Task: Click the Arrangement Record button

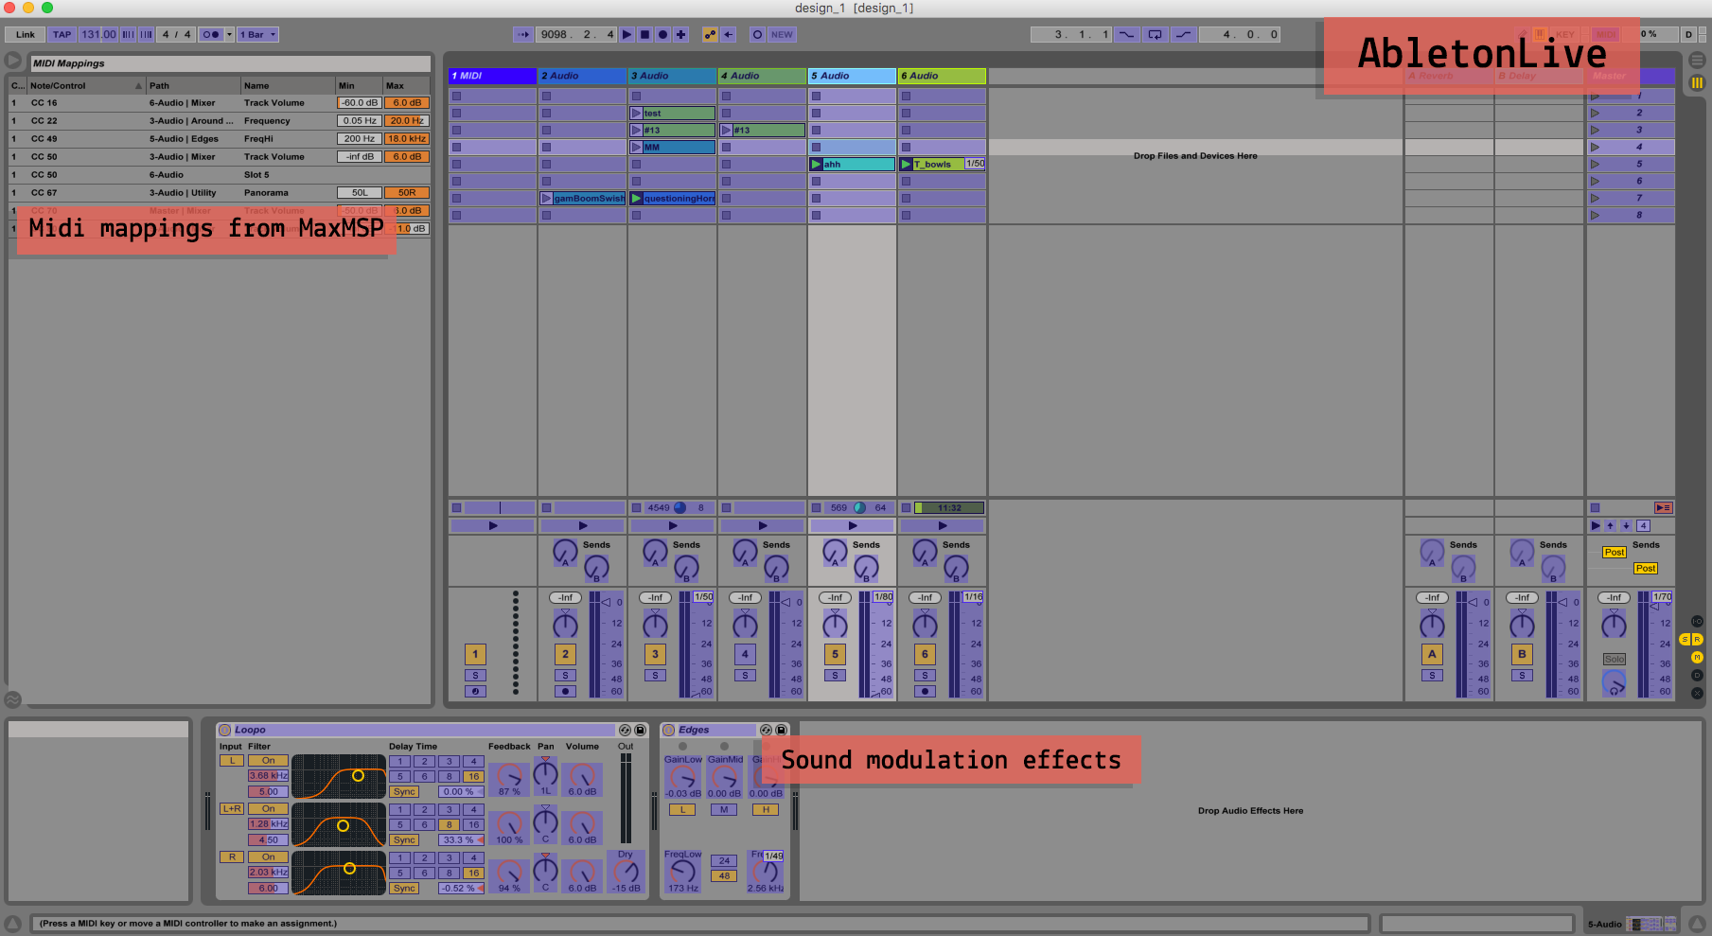Action: tap(662, 34)
